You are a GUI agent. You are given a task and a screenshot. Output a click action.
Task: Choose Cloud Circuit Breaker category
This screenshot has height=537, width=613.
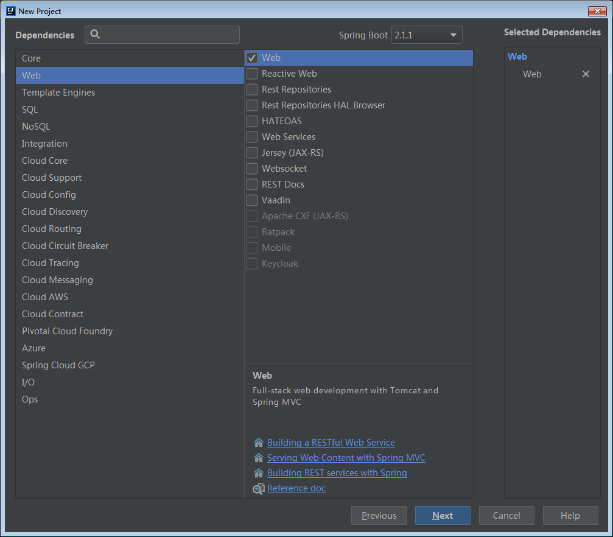point(130,246)
